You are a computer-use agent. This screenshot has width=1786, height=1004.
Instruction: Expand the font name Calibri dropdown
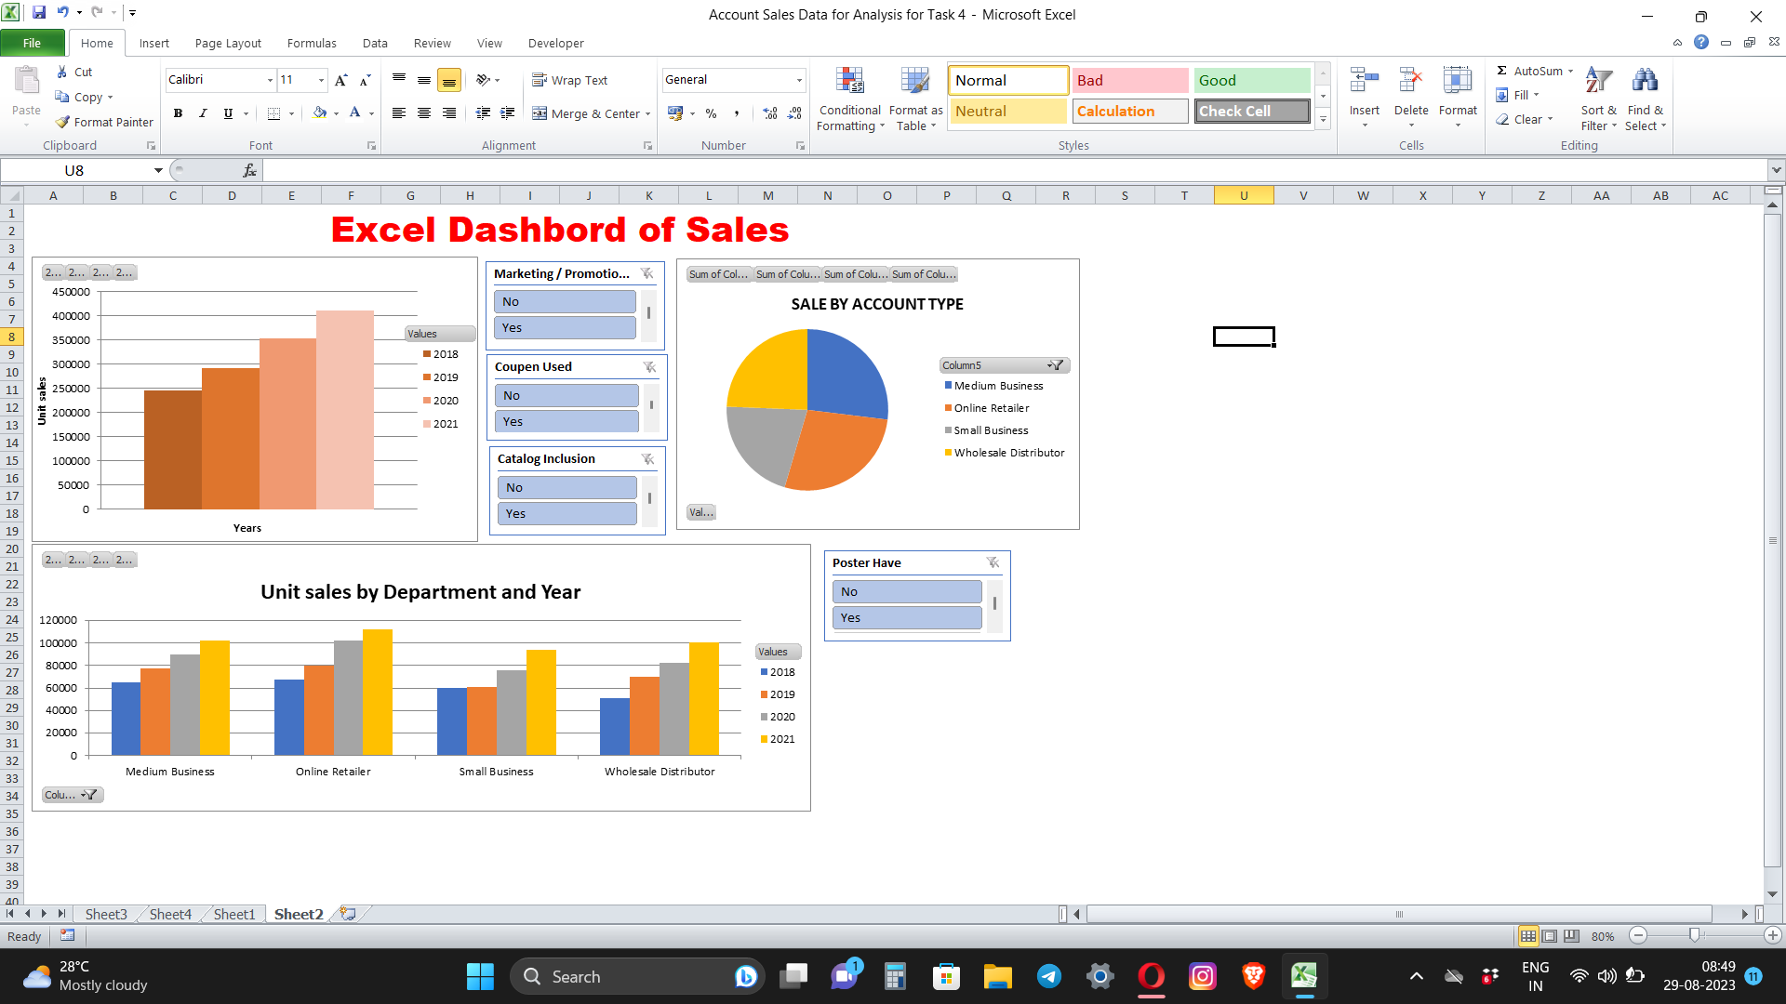tap(270, 80)
